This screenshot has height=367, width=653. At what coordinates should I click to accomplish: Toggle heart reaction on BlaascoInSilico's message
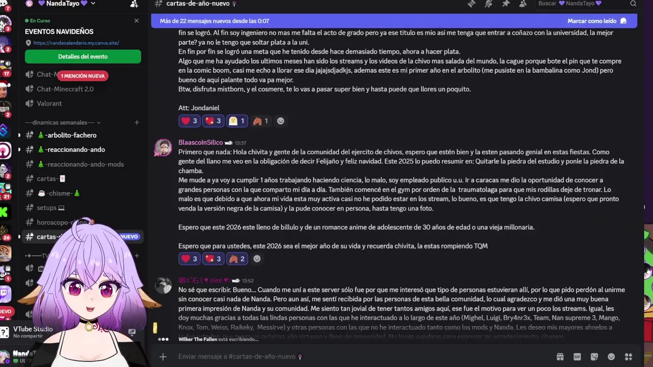[189, 259]
